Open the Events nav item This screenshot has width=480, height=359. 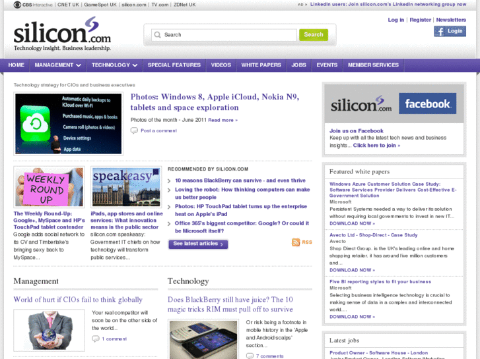pyautogui.click(x=327, y=65)
